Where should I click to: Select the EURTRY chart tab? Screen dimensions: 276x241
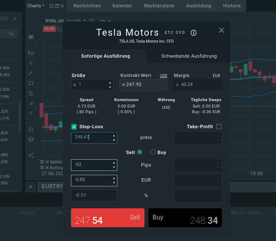(x=50, y=187)
